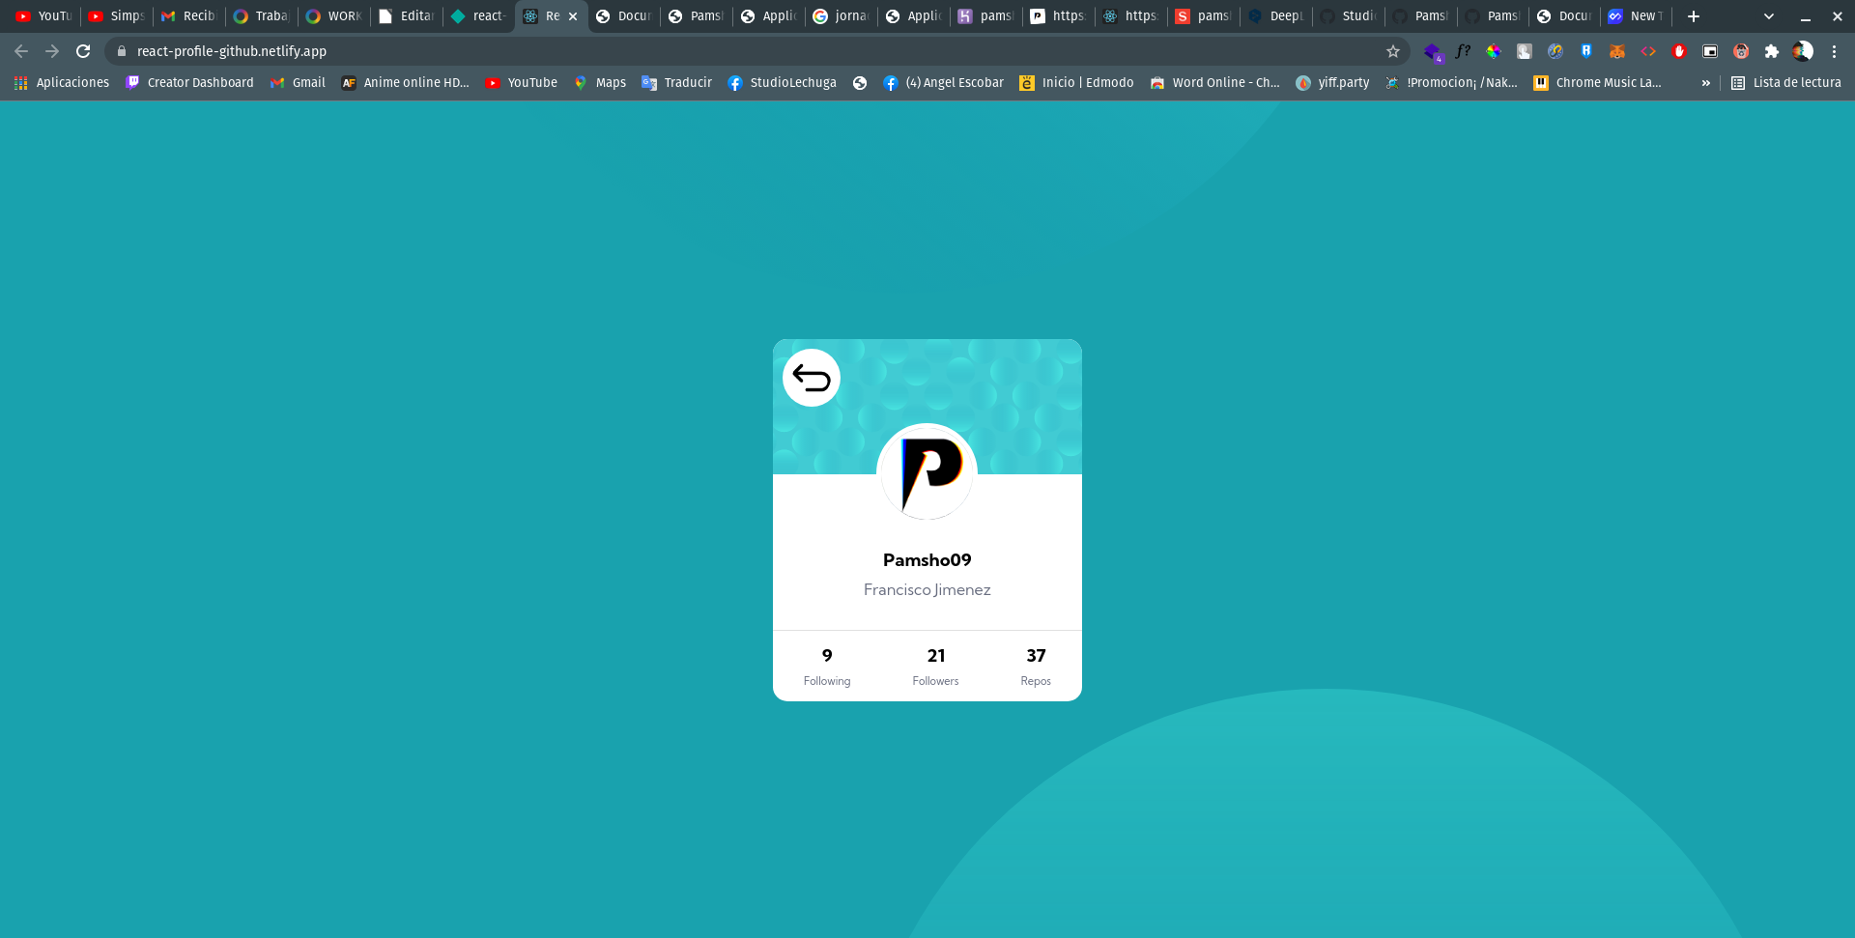Open the !Promocion¡ / Nak... bookmark
1855x938 pixels.
point(1452,83)
